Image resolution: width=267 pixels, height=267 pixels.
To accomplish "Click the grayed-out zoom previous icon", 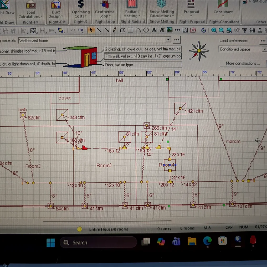I will pos(237,30).
